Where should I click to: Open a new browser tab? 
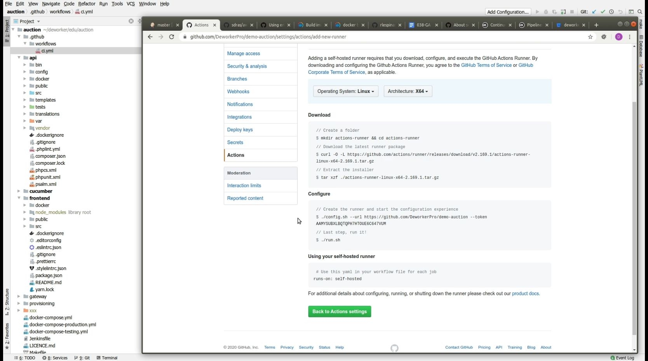(x=596, y=25)
